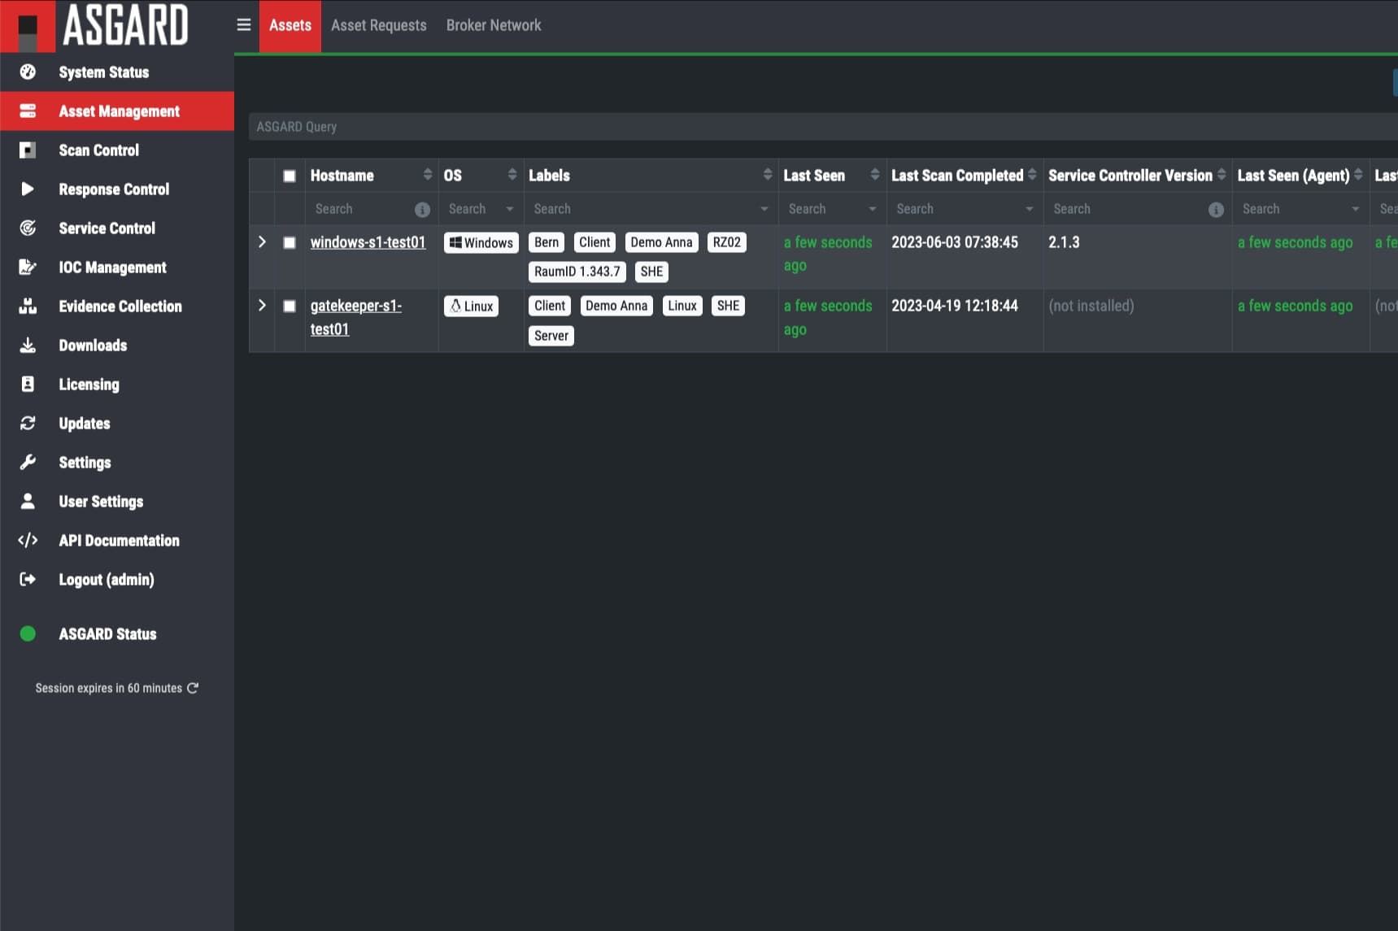Click the (not installed) version value
The image size is (1398, 931).
tap(1091, 306)
